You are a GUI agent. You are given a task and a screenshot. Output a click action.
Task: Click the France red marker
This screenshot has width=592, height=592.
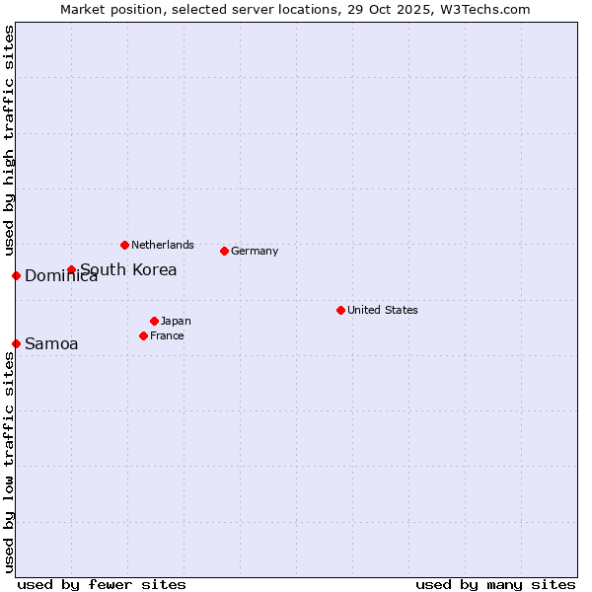[143, 335]
